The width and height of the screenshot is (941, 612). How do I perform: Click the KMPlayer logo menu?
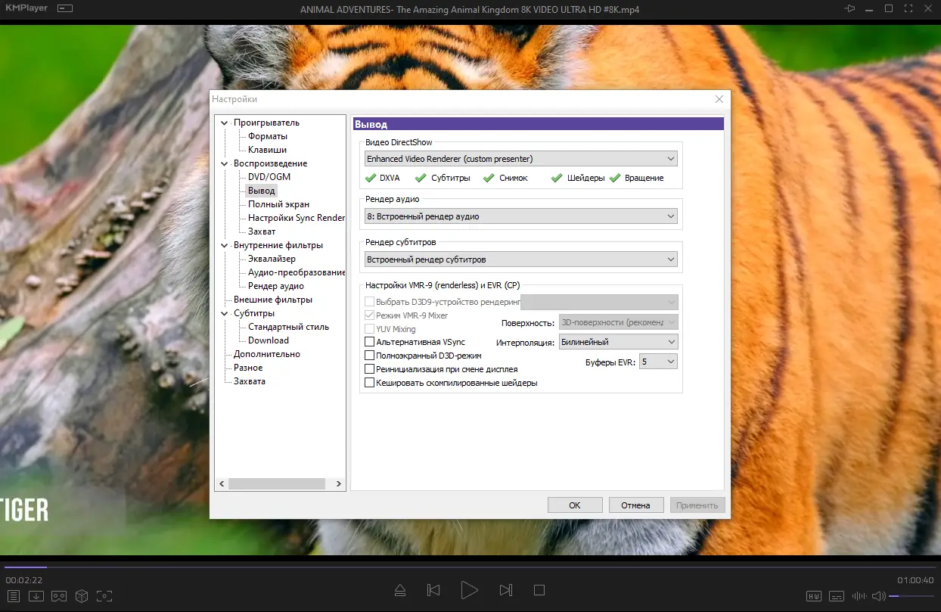[25, 8]
